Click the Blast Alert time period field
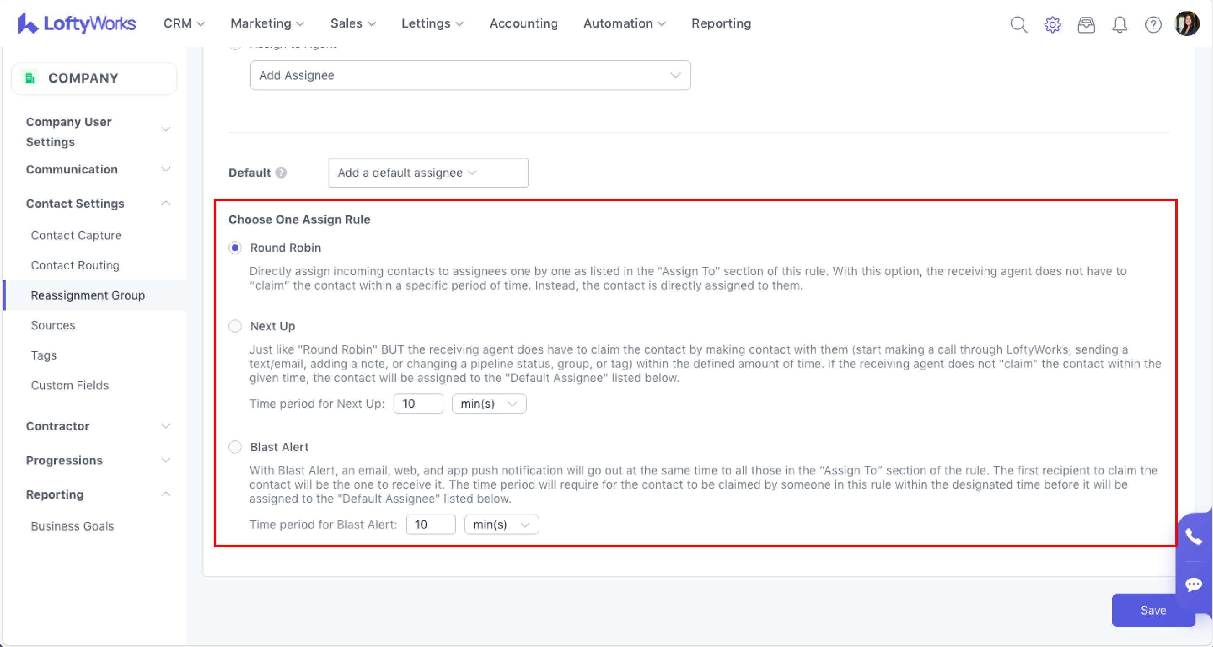1213x647 pixels. click(x=430, y=524)
